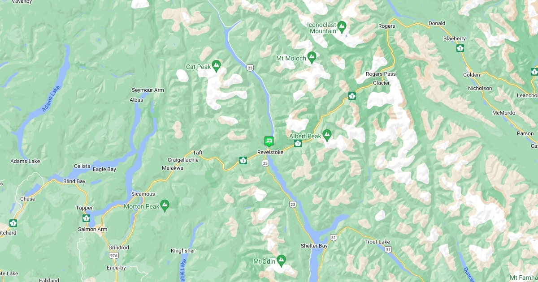Select the Mt Moloch peak marker
Screen dimensions: 538x282
pos(312,58)
